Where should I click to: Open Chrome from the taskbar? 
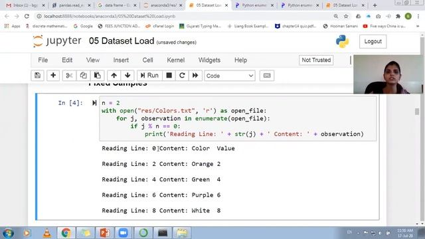(x=66, y=233)
